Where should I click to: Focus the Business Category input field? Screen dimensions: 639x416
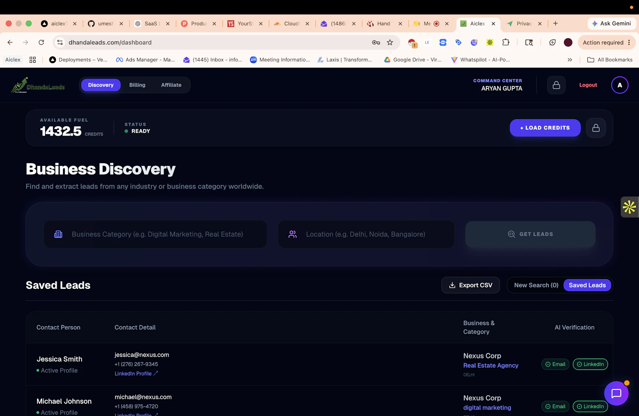(155, 234)
